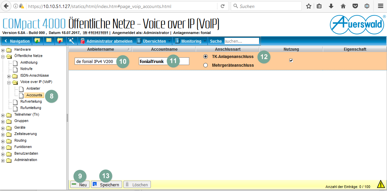Image resolution: width=387 pixels, height=191 pixels.
Task: Expand the Geräte tree node
Action: 3,128
